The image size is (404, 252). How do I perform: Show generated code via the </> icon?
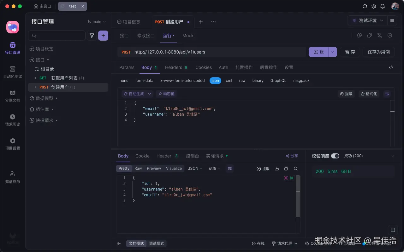pyautogui.click(x=391, y=67)
